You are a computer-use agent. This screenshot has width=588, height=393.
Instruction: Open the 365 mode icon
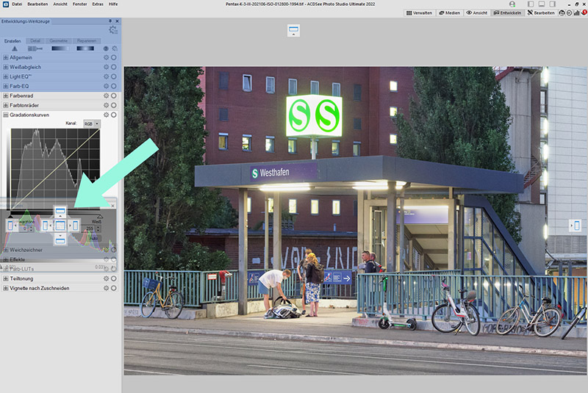click(x=562, y=12)
